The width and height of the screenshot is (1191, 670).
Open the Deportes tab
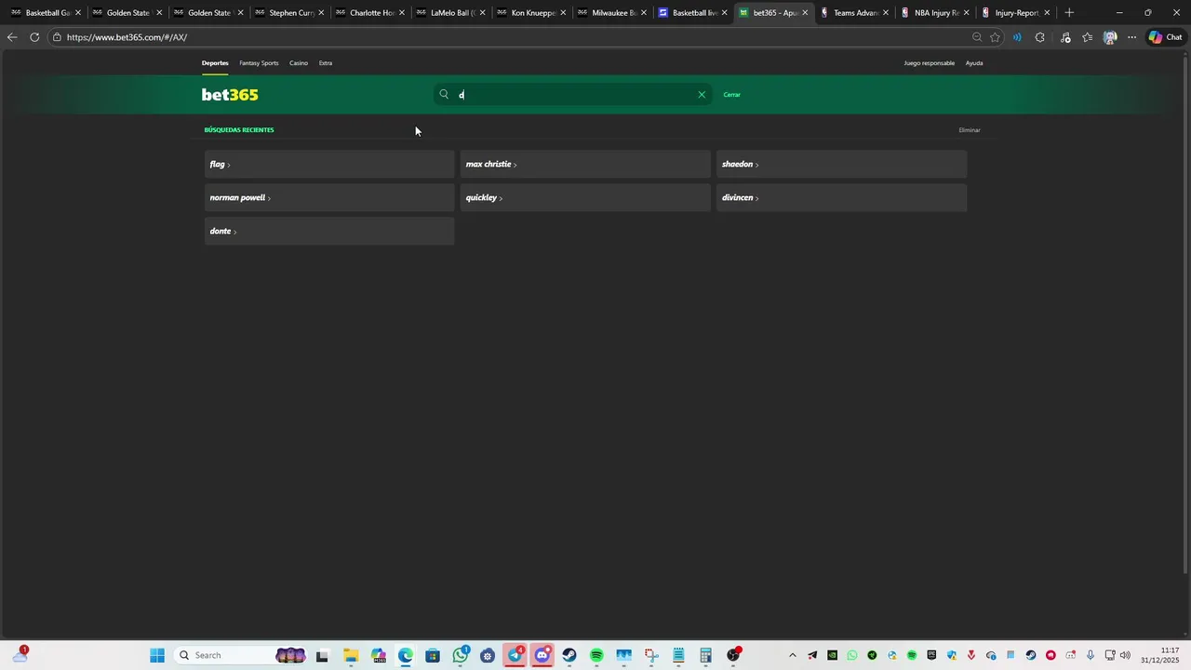pyautogui.click(x=215, y=63)
